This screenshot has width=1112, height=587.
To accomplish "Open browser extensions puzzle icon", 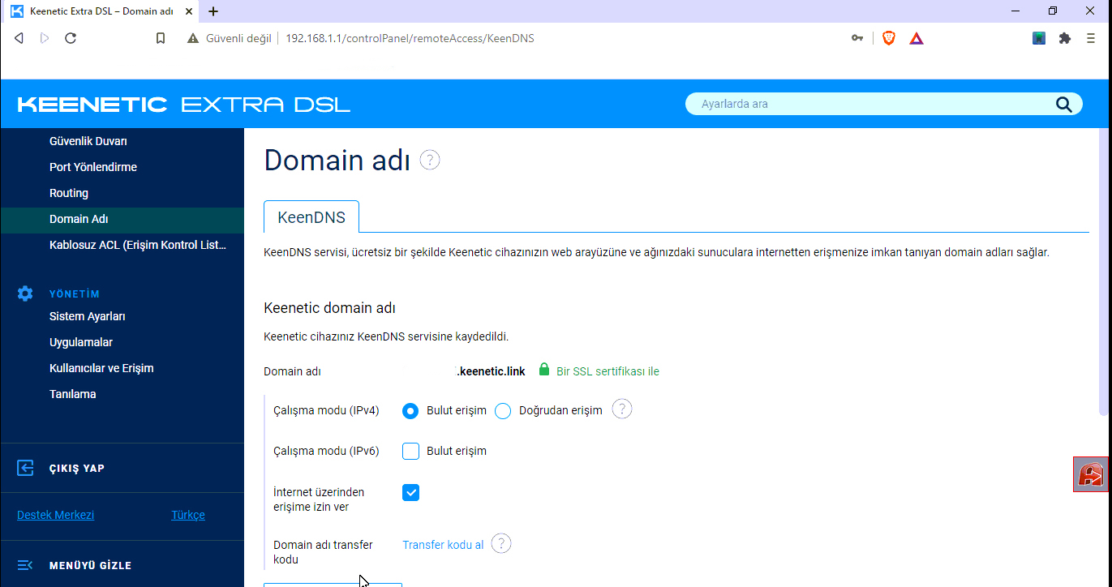I will [x=1065, y=38].
